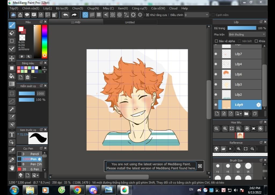Click the latest version install notification link
The height and width of the screenshot is (195, 275).
[x=151, y=166]
